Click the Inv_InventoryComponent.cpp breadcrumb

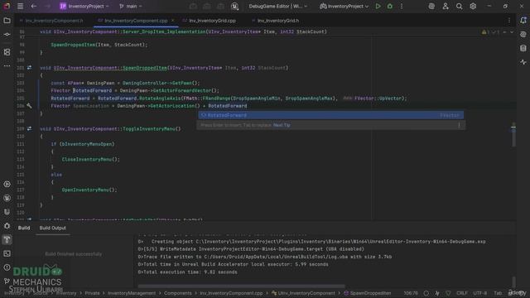(231, 293)
